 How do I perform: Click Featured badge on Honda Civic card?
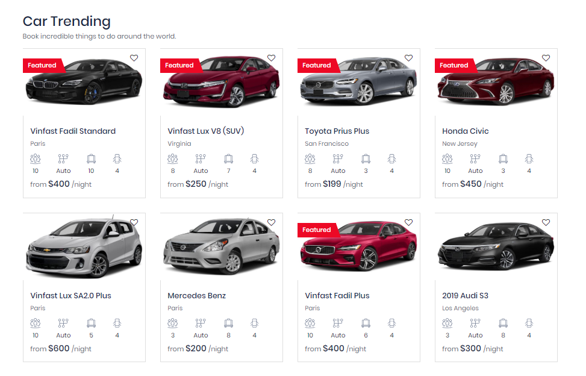click(454, 65)
